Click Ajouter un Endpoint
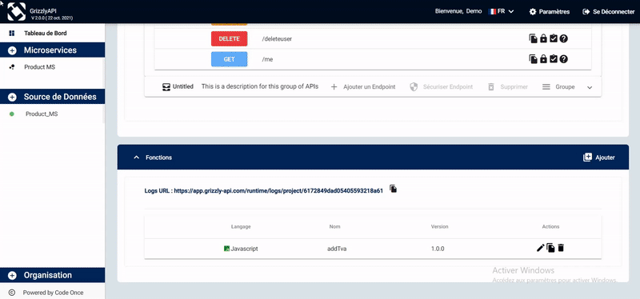The width and height of the screenshot is (640, 299). click(363, 87)
